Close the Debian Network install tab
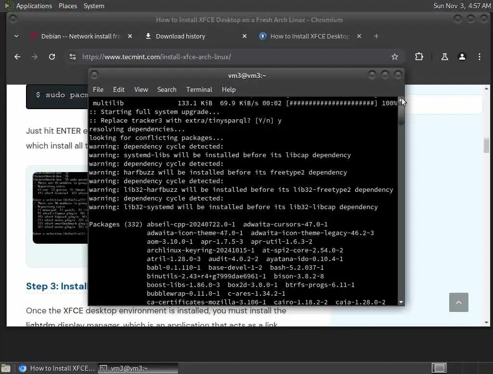493x374 pixels. pos(130,36)
